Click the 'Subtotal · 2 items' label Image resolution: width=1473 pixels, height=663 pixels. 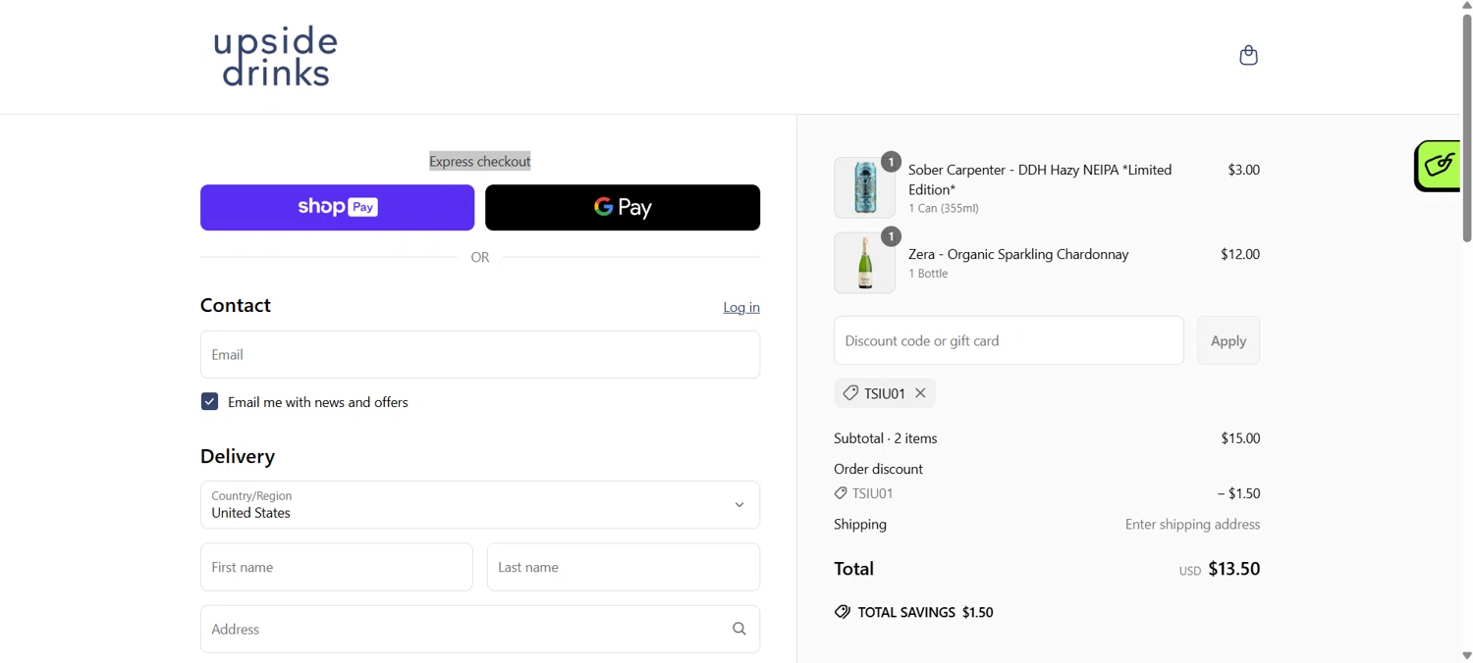[886, 438]
